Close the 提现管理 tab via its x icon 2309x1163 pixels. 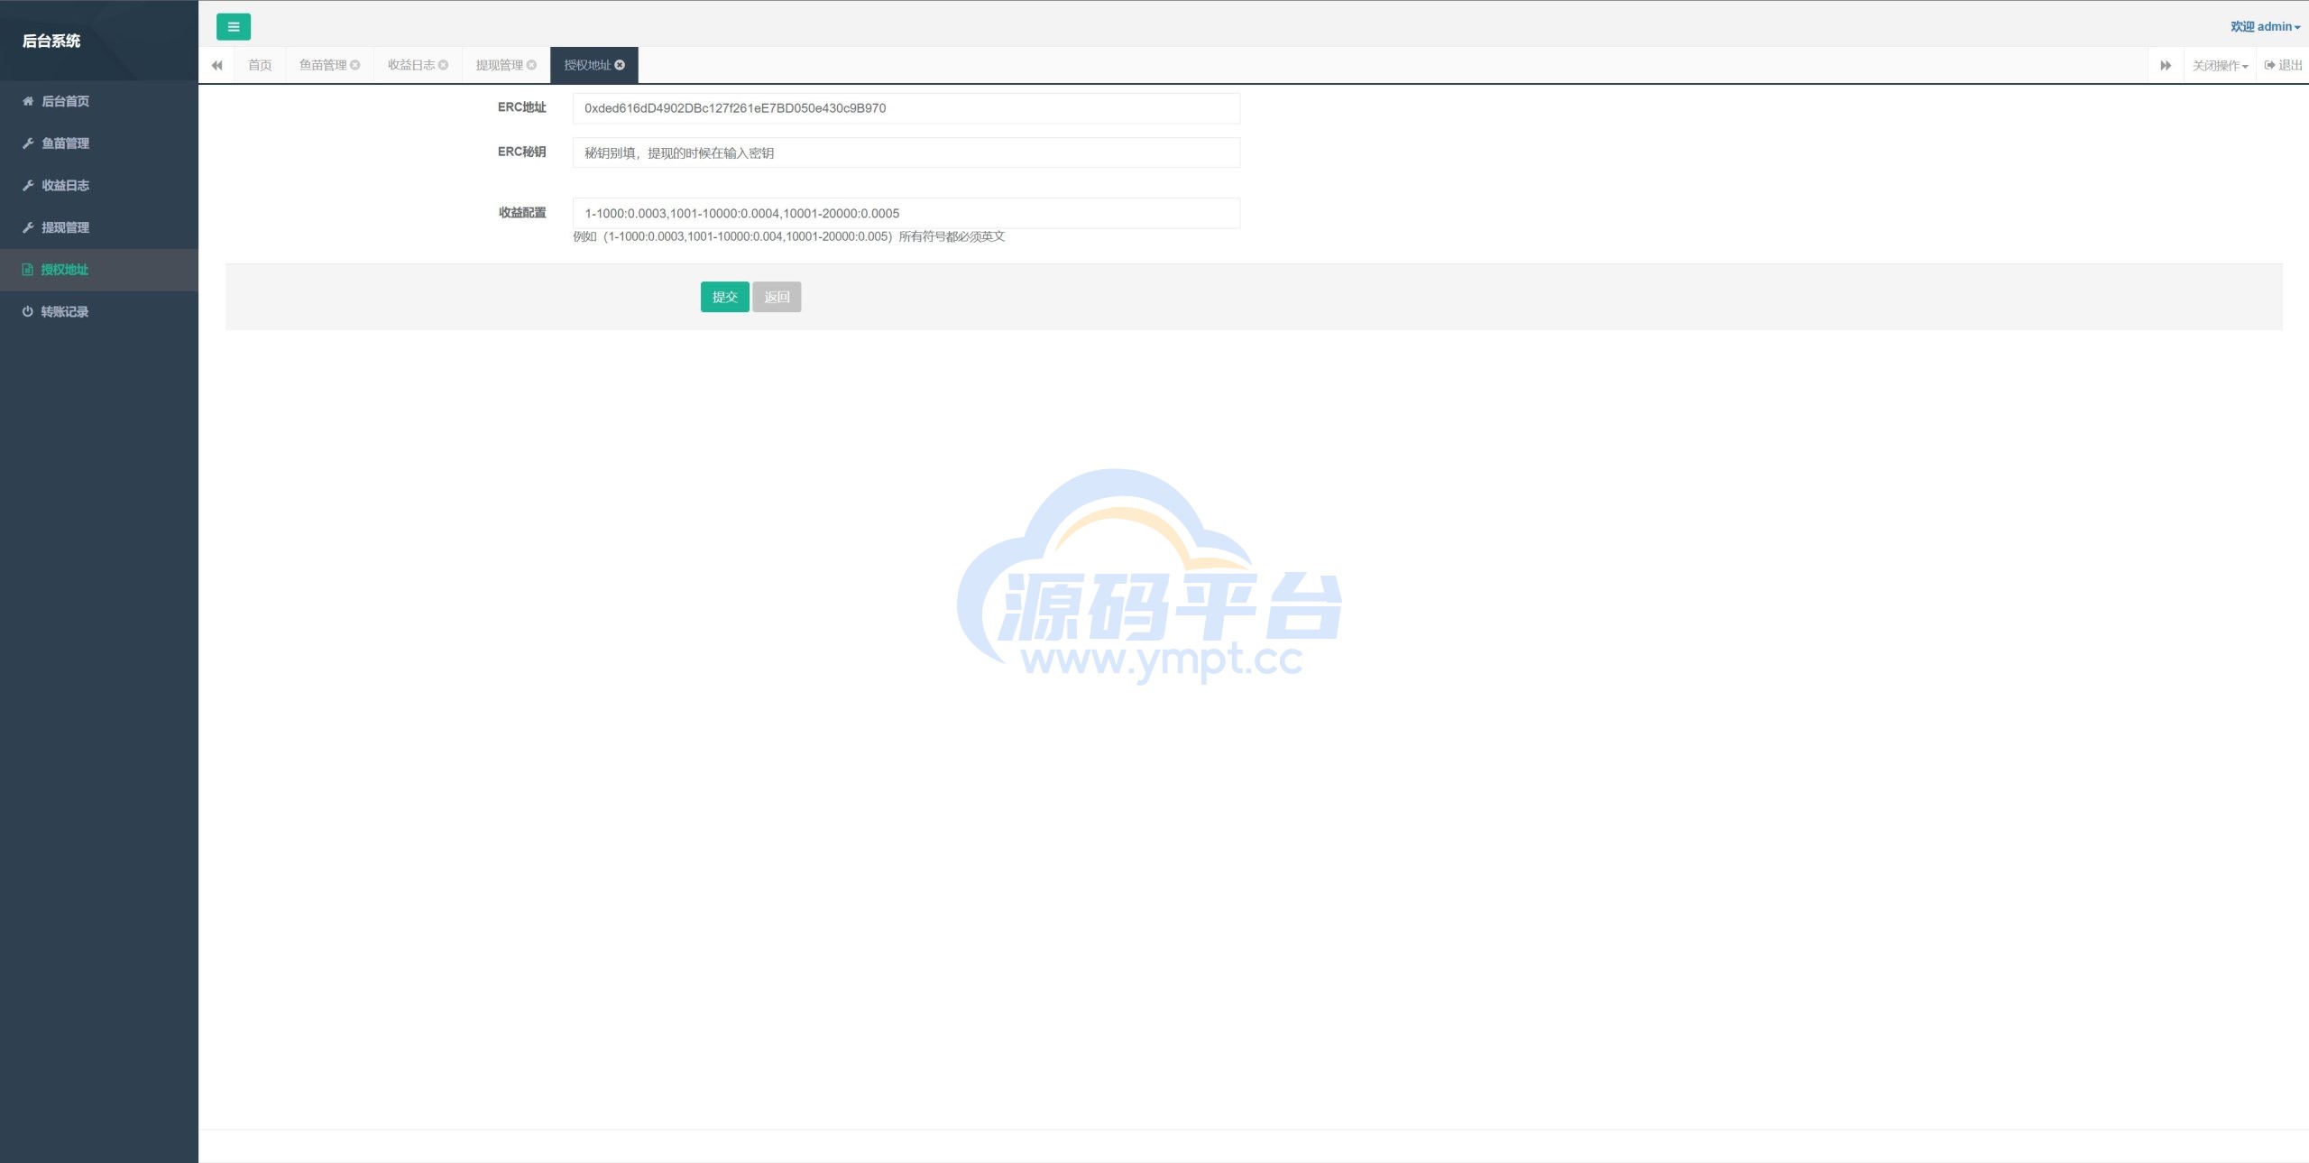pos(531,65)
